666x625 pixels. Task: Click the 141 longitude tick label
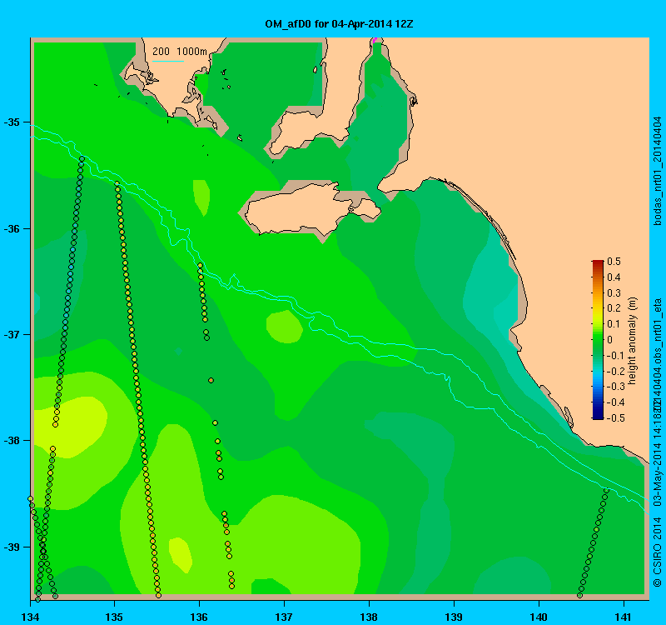point(624,617)
